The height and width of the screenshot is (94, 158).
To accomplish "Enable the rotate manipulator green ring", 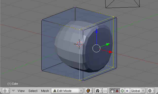I will coord(122,91).
